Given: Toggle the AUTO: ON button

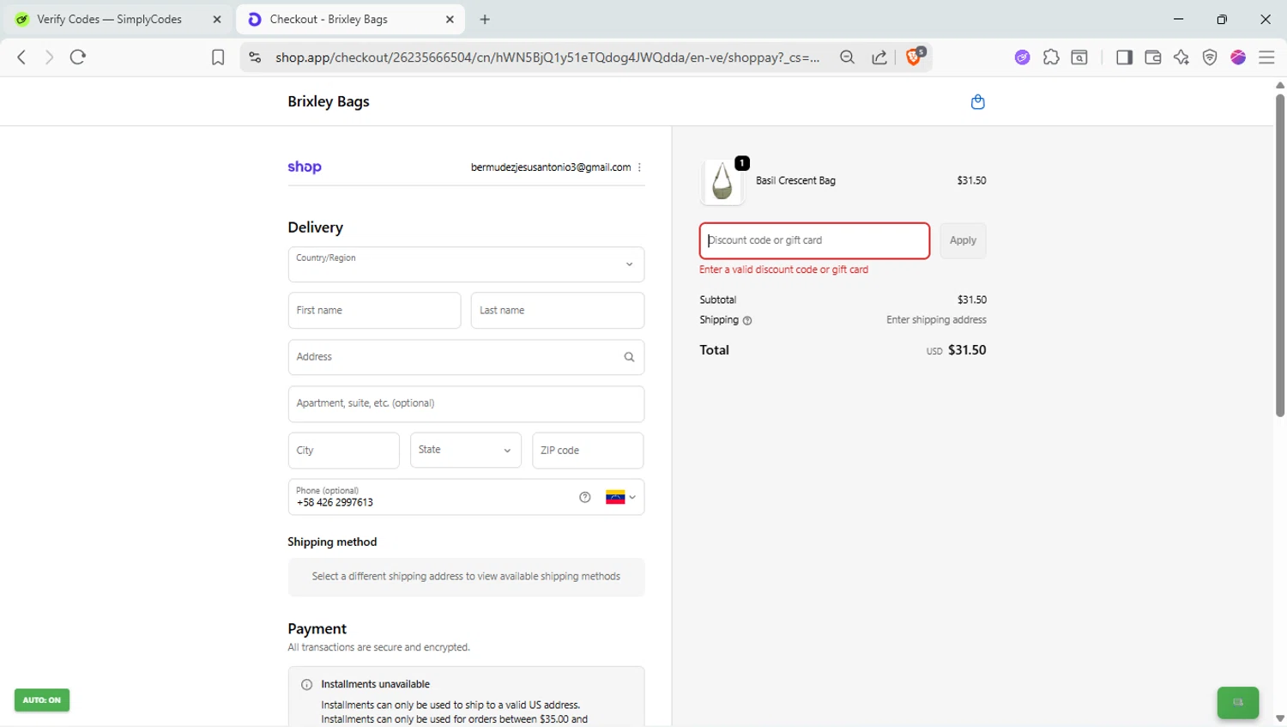Looking at the screenshot, I should click(x=42, y=700).
